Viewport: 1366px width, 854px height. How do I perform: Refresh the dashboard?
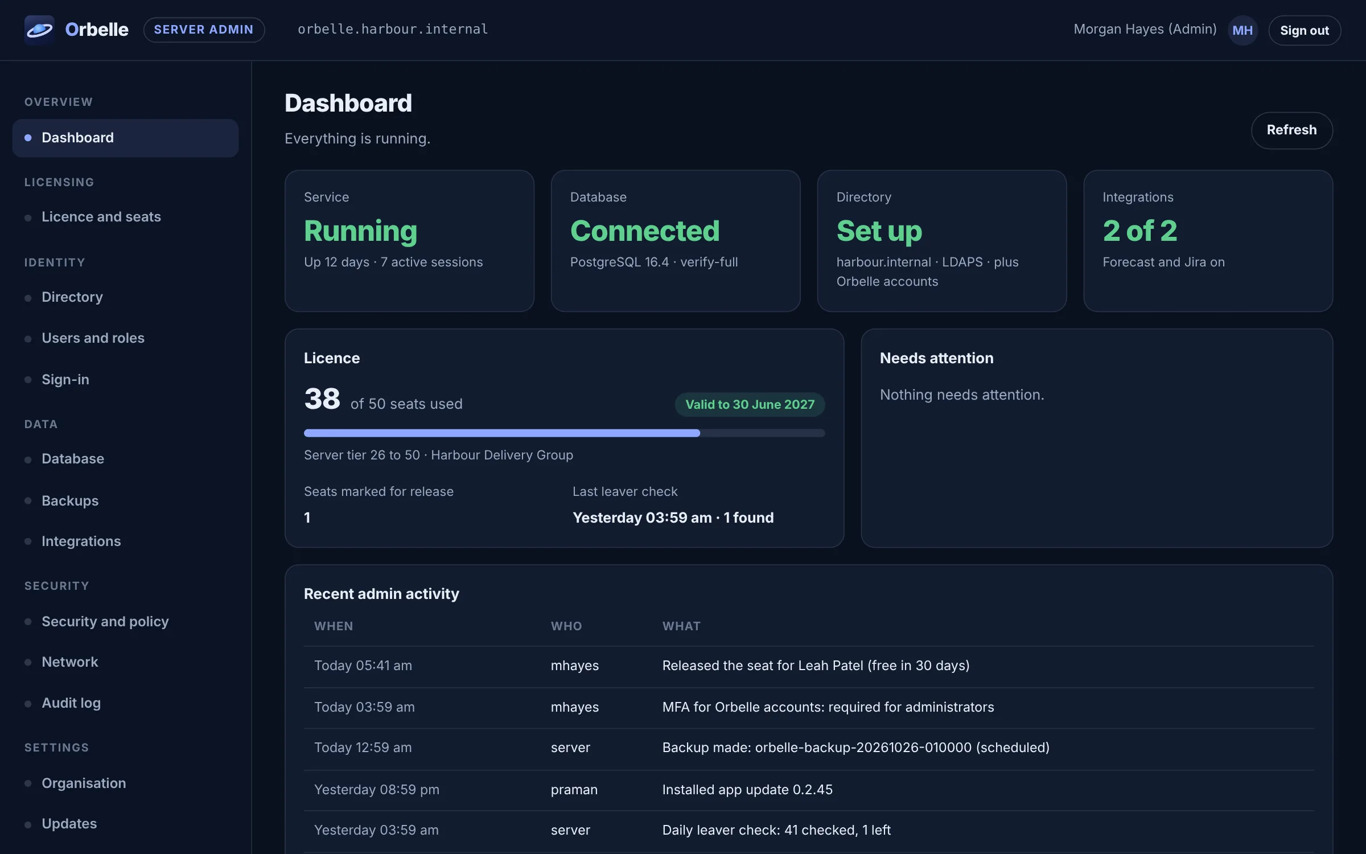pyautogui.click(x=1291, y=130)
